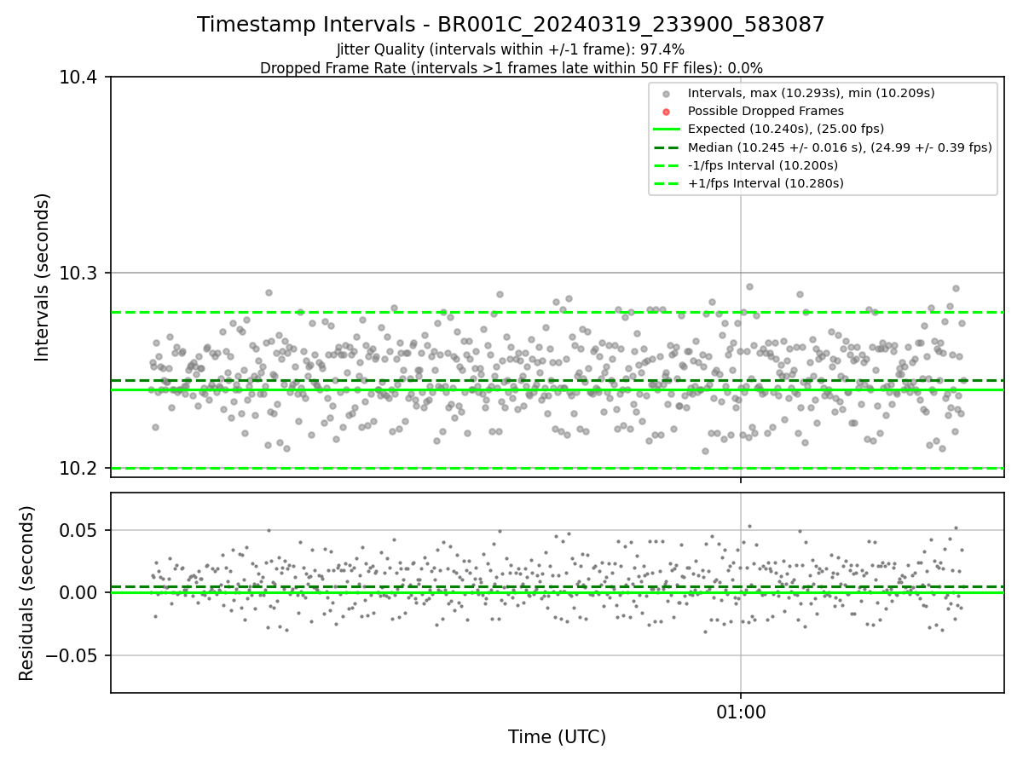Click legend entry "Expected (10.240s), (25.00 fps)"
This screenshot has height=767, width=1023.
tap(786, 129)
